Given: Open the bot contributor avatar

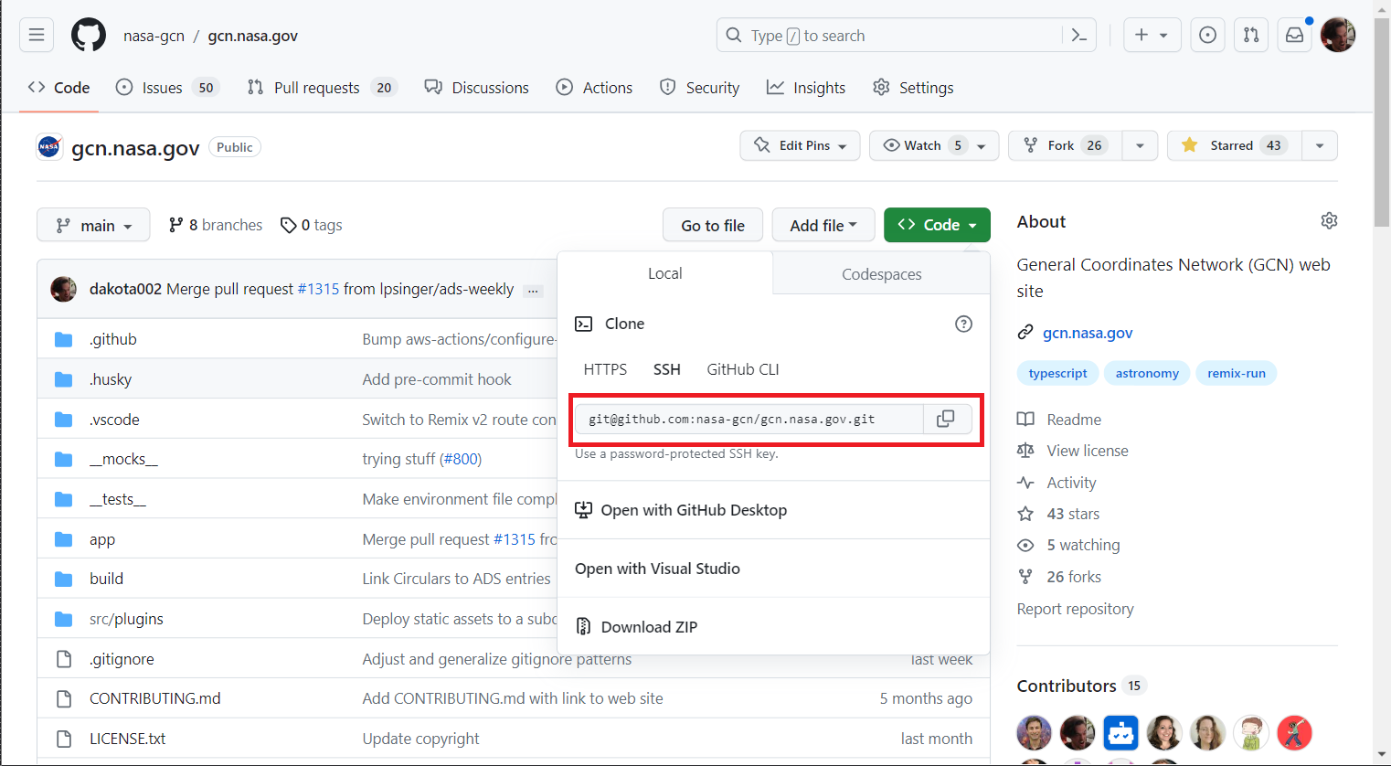Looking at the screenshot, I should [x=1120, y=733].
